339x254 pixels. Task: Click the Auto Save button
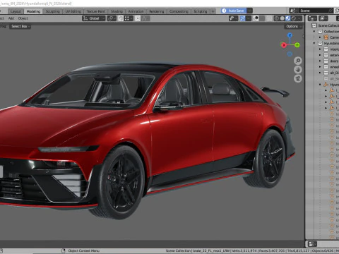[x=234, y=11]
